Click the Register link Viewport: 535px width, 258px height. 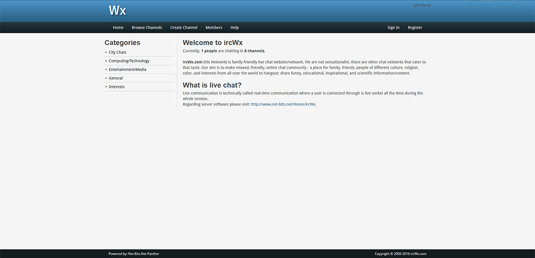(415, 28)
